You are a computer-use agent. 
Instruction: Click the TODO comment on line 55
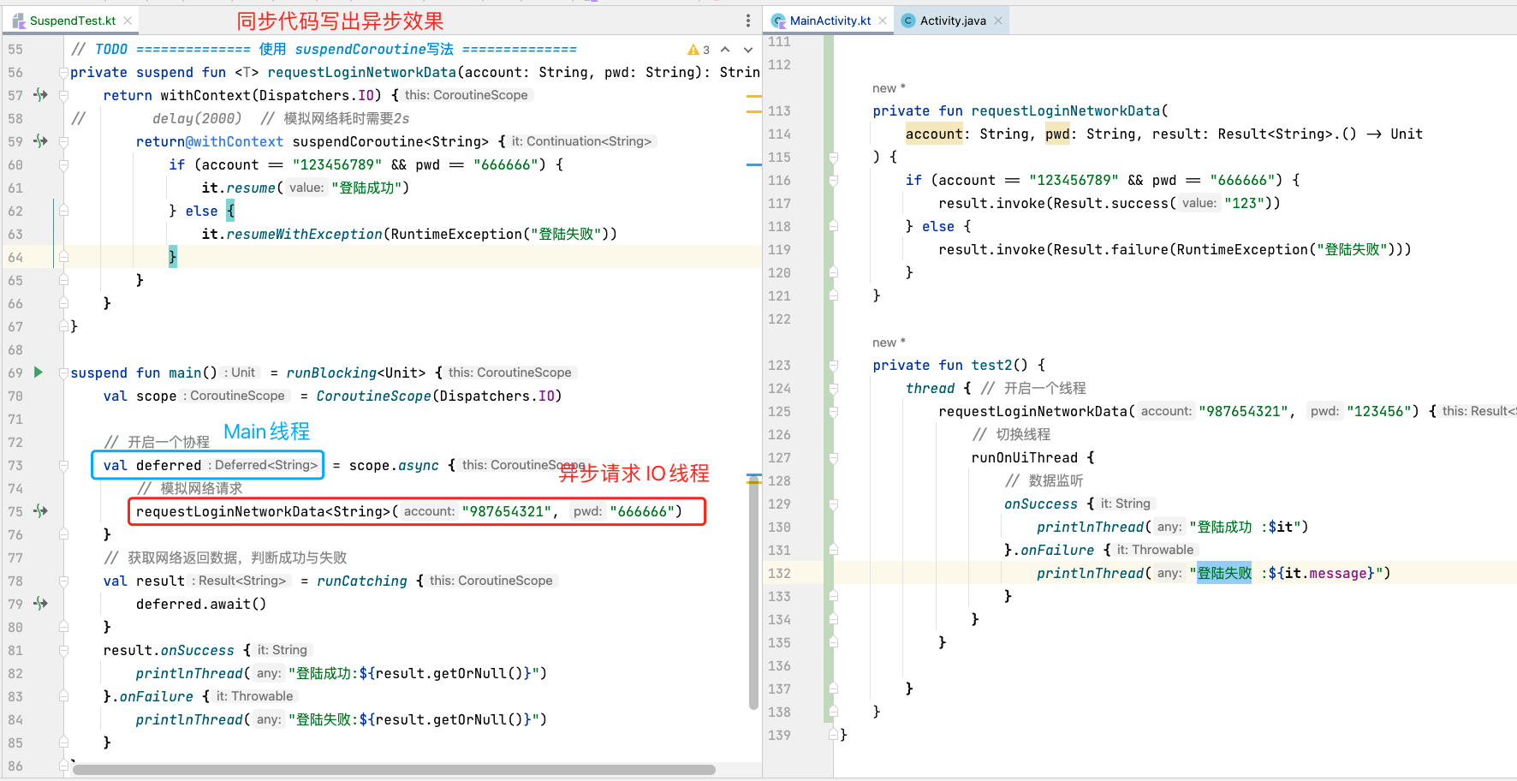tap(324, 50)
